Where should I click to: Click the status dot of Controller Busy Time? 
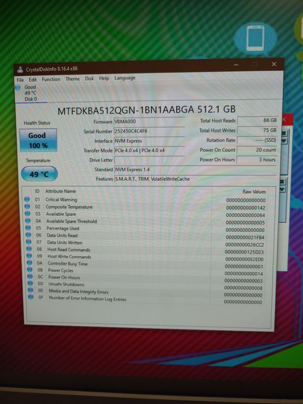point(29,263)
